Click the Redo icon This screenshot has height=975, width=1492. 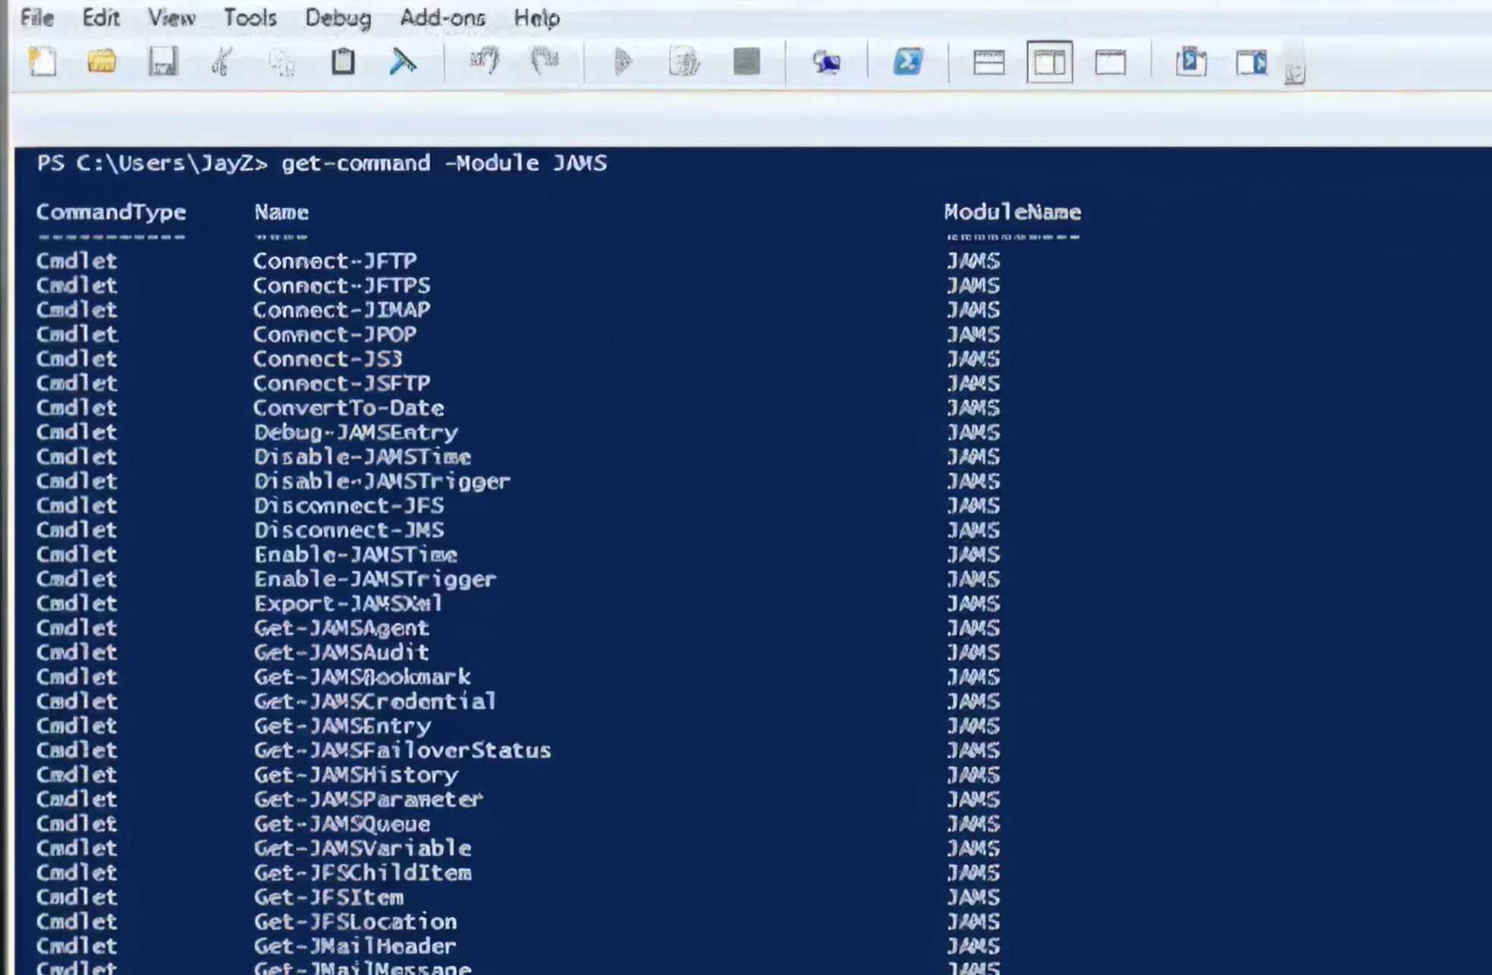[544, 64]
